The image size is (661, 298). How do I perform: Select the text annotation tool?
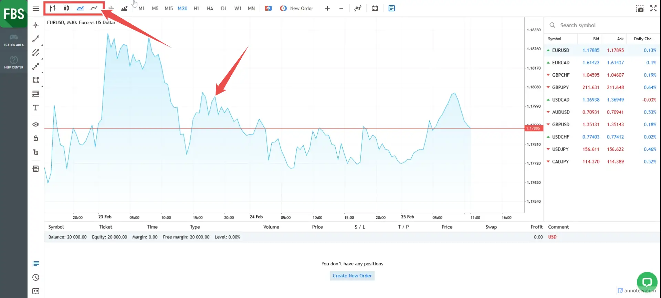tap(36, 108)
